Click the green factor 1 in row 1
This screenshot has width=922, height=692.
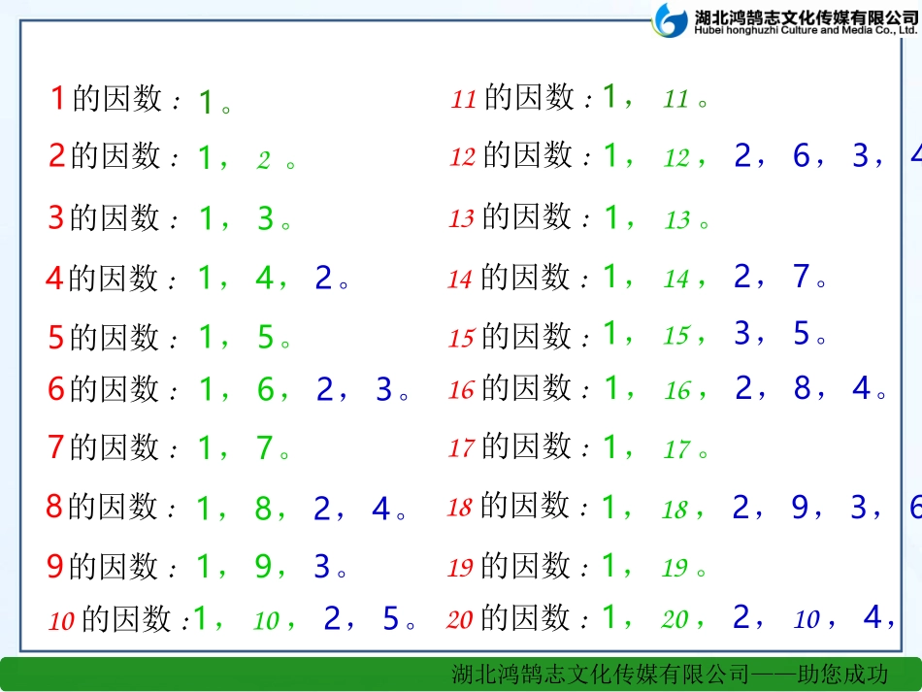coord(205,102)
